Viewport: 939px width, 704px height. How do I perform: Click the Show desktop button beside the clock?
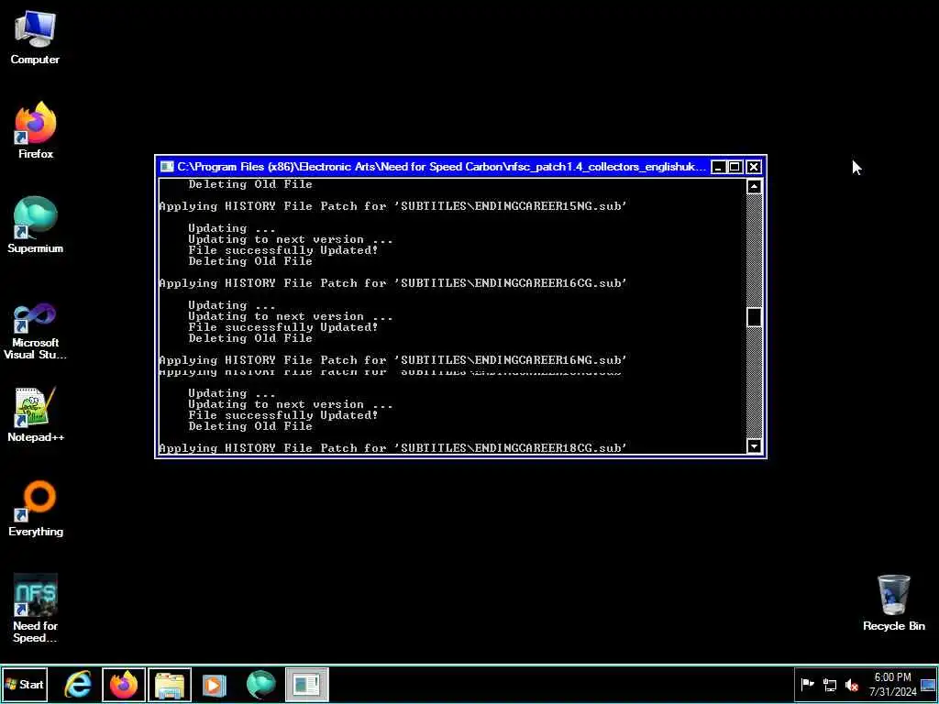(928, 685)
